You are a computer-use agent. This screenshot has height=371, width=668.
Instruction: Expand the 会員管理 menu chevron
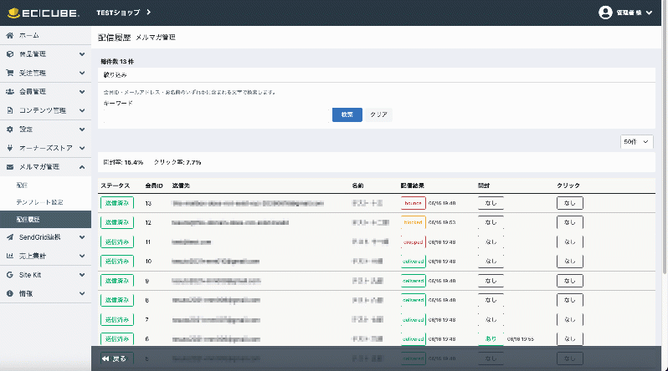(x=82, y=91)
